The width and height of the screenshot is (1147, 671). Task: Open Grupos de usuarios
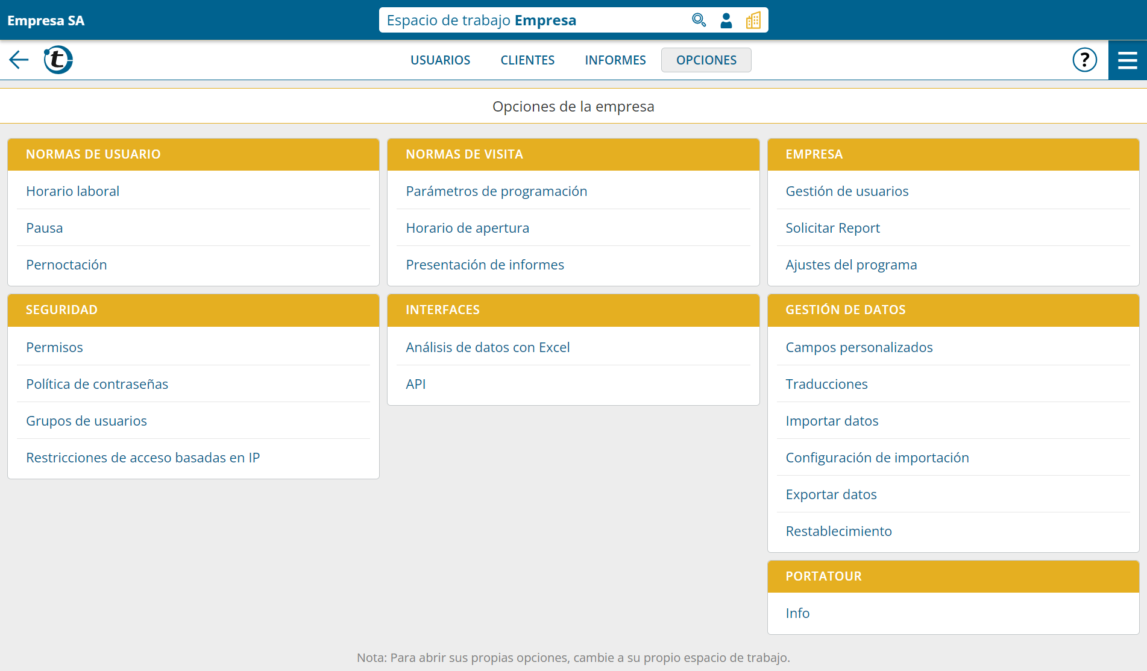[193, 421]
